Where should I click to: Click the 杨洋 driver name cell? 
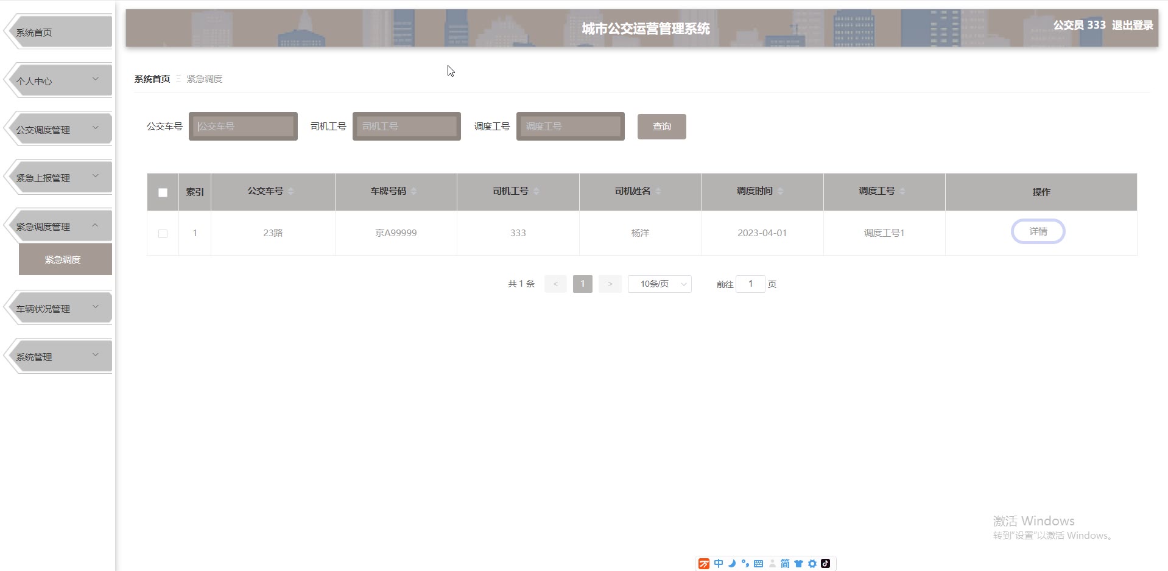pyautogui.click(x=640, y=233)
